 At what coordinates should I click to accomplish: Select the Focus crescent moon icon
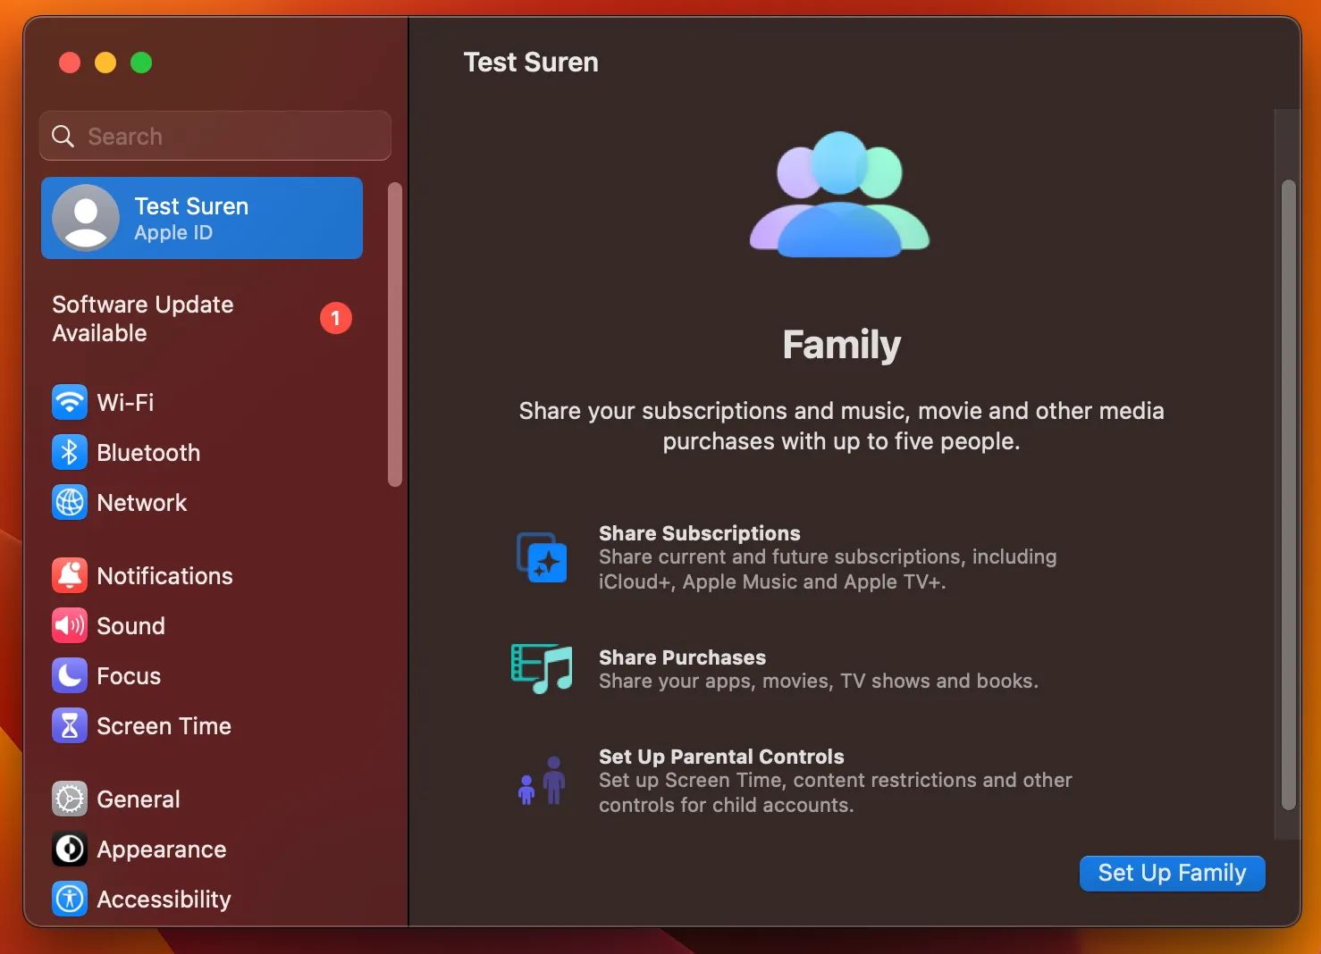(70, 675)
